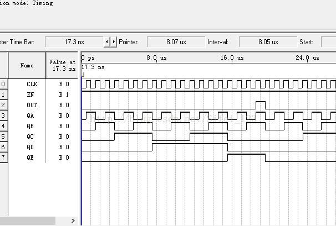Click the B 1 value of EN

(x=64, y=94)
